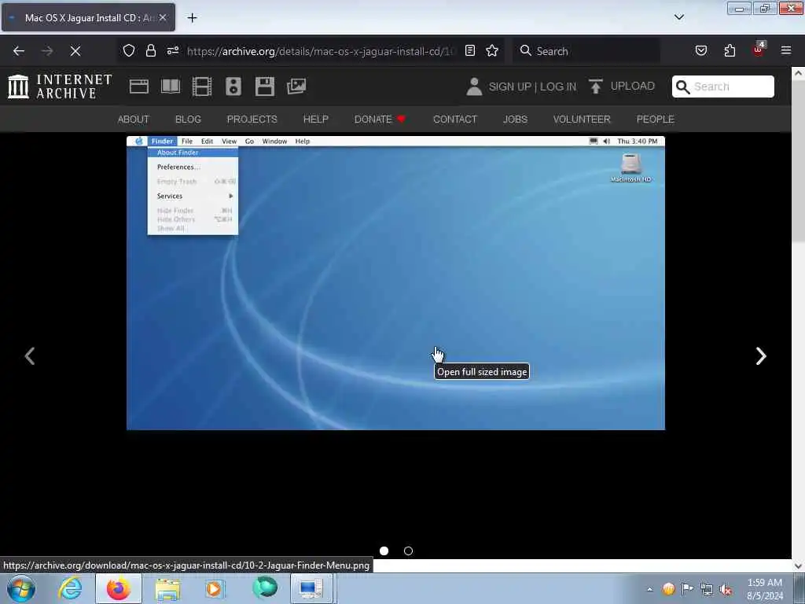Click the Windows Start orb

click(x=21, y=588)
